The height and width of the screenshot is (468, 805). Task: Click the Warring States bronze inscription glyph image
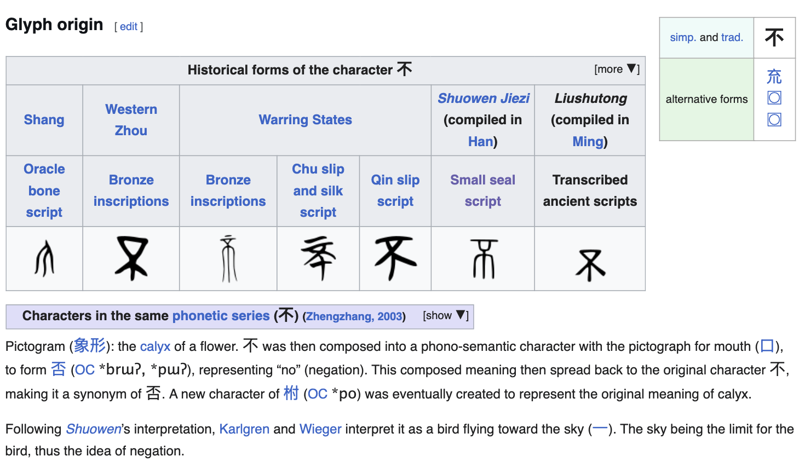(228, 258)
